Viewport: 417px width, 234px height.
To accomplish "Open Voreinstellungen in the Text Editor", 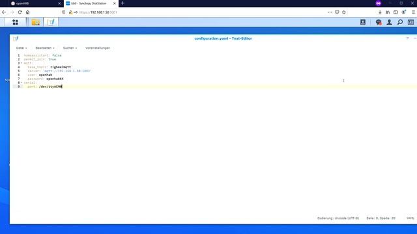I will (98, 48).
